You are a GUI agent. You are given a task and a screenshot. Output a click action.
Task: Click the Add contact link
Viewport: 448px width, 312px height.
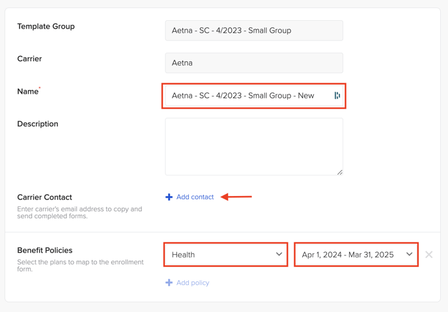pos(195,197)
